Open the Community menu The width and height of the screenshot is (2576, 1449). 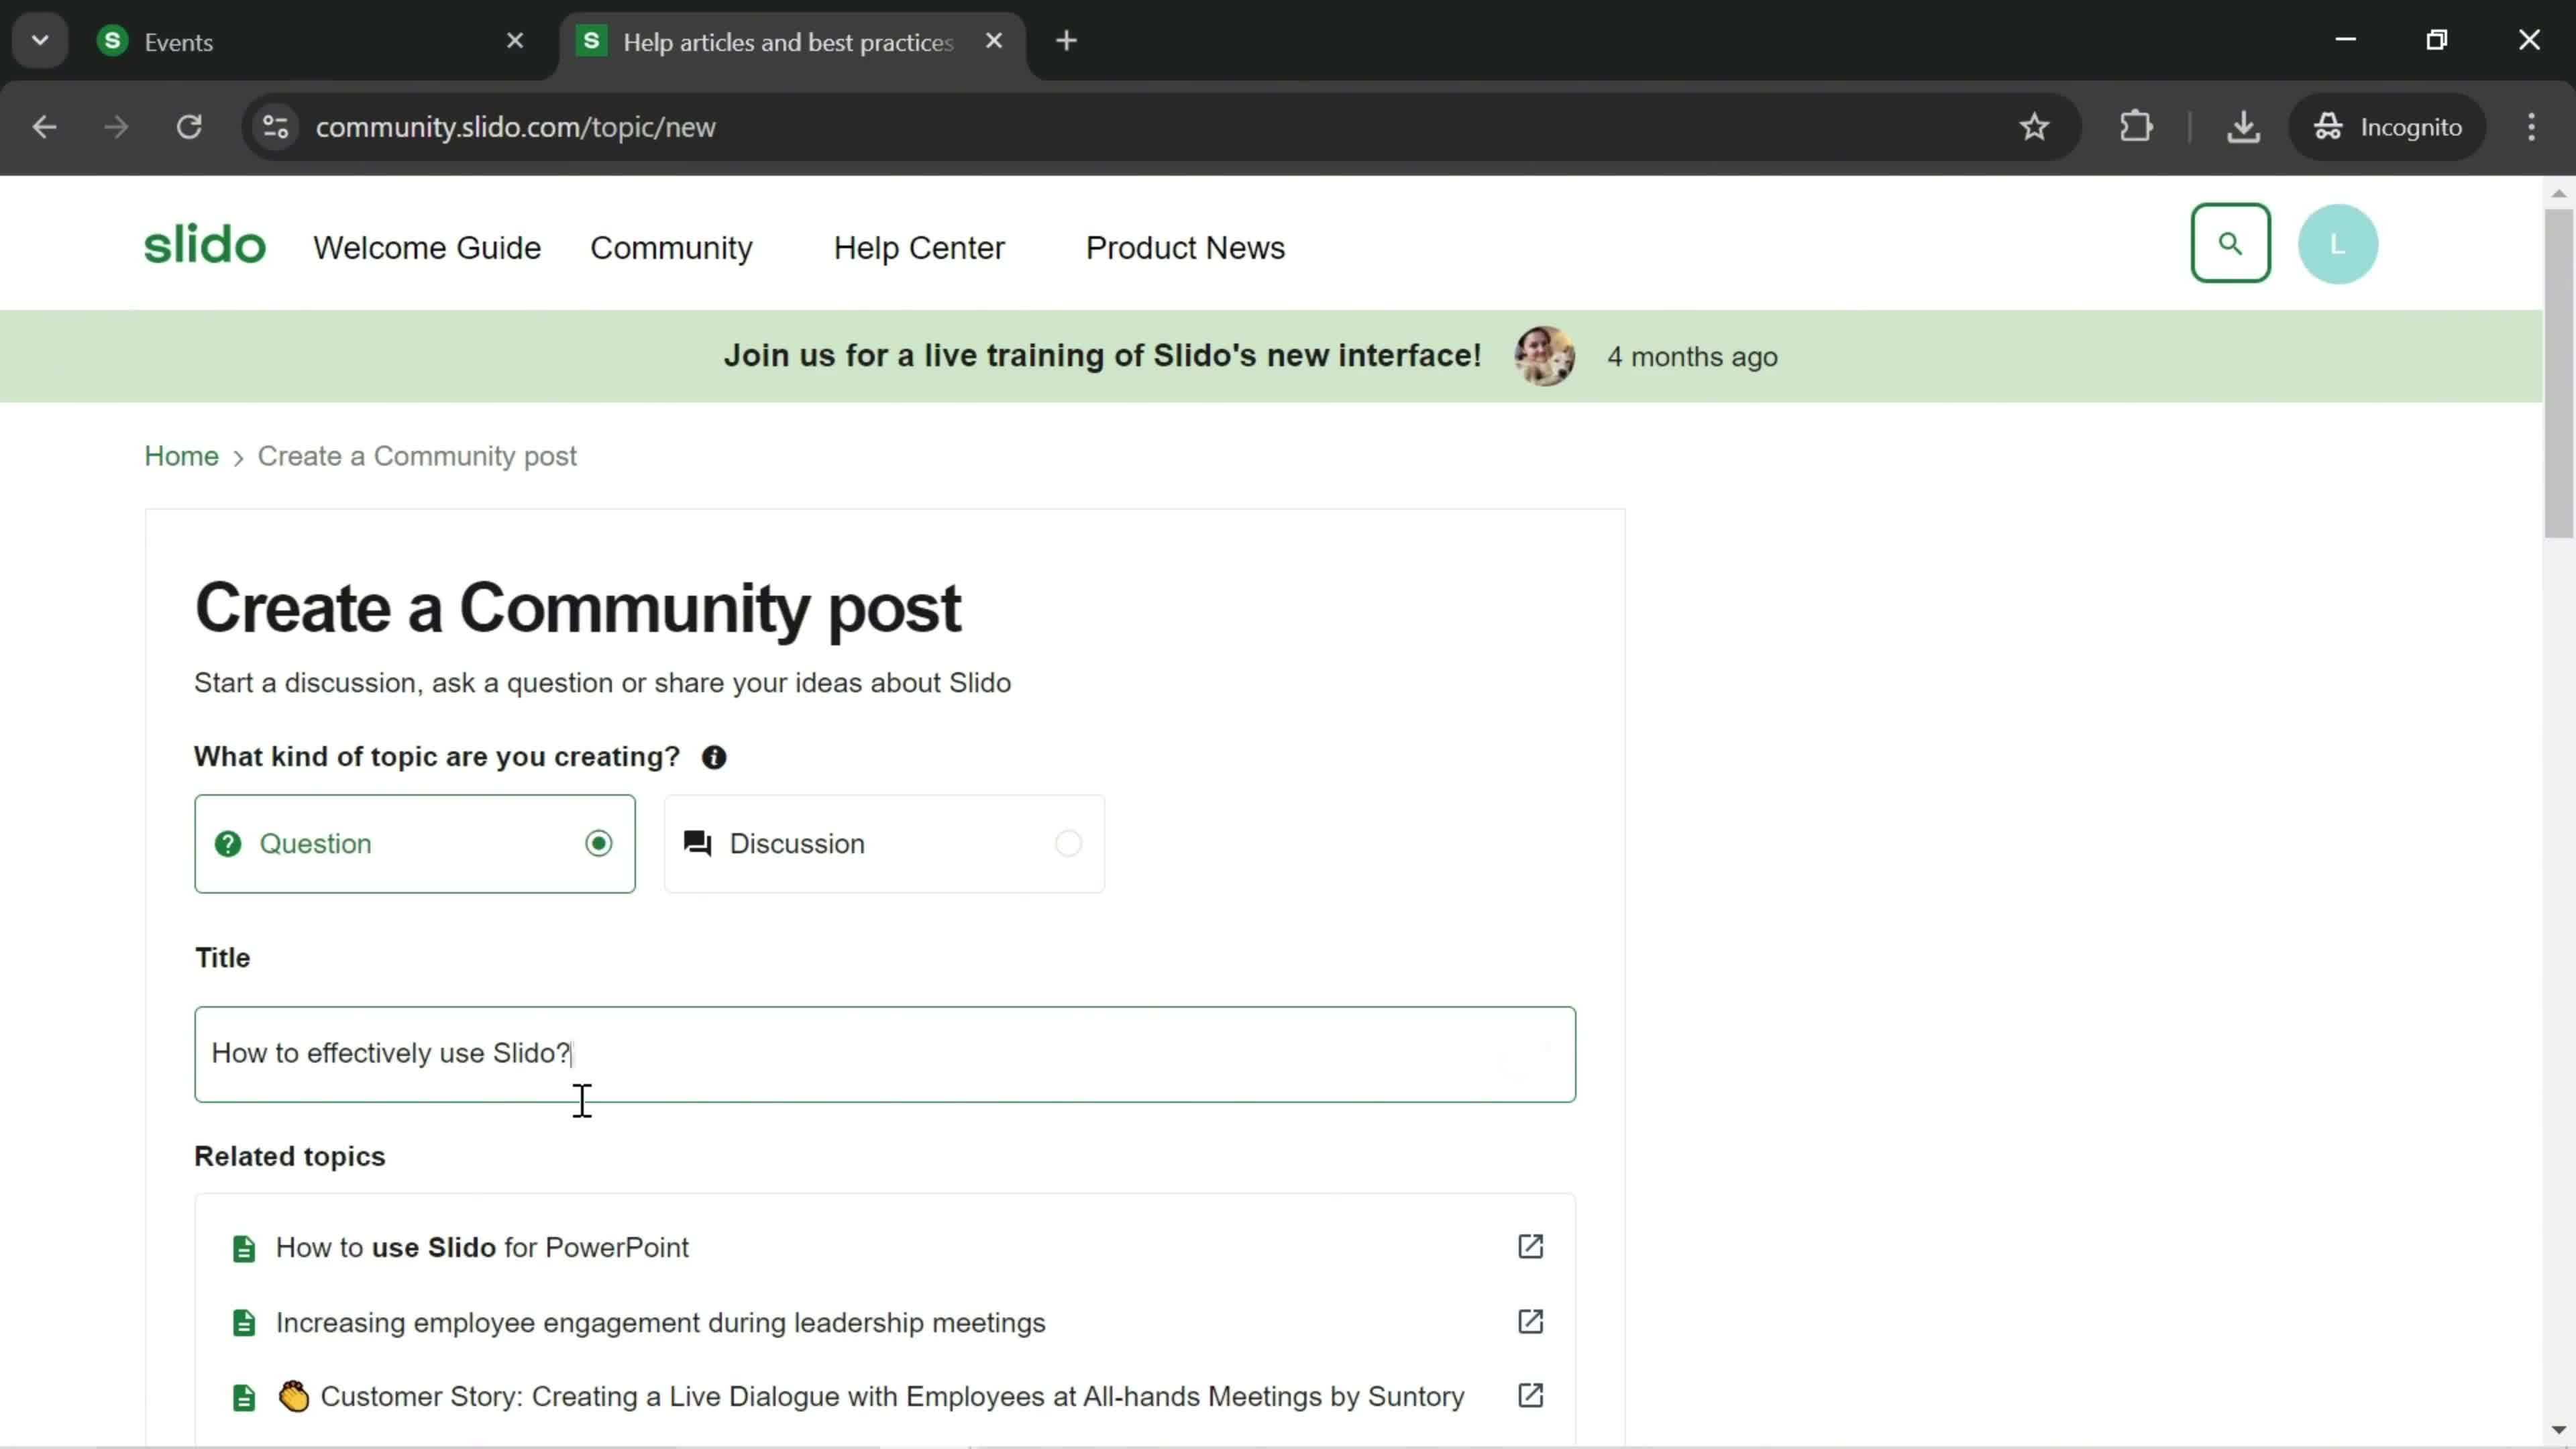click(671, 247)
